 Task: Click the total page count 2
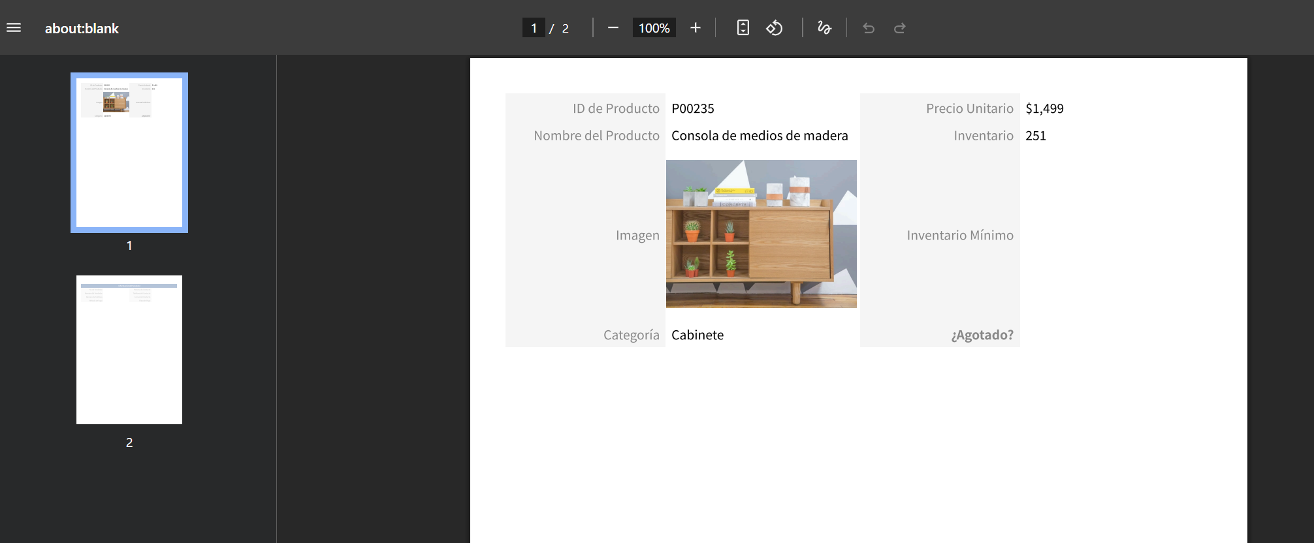(565, 28)
